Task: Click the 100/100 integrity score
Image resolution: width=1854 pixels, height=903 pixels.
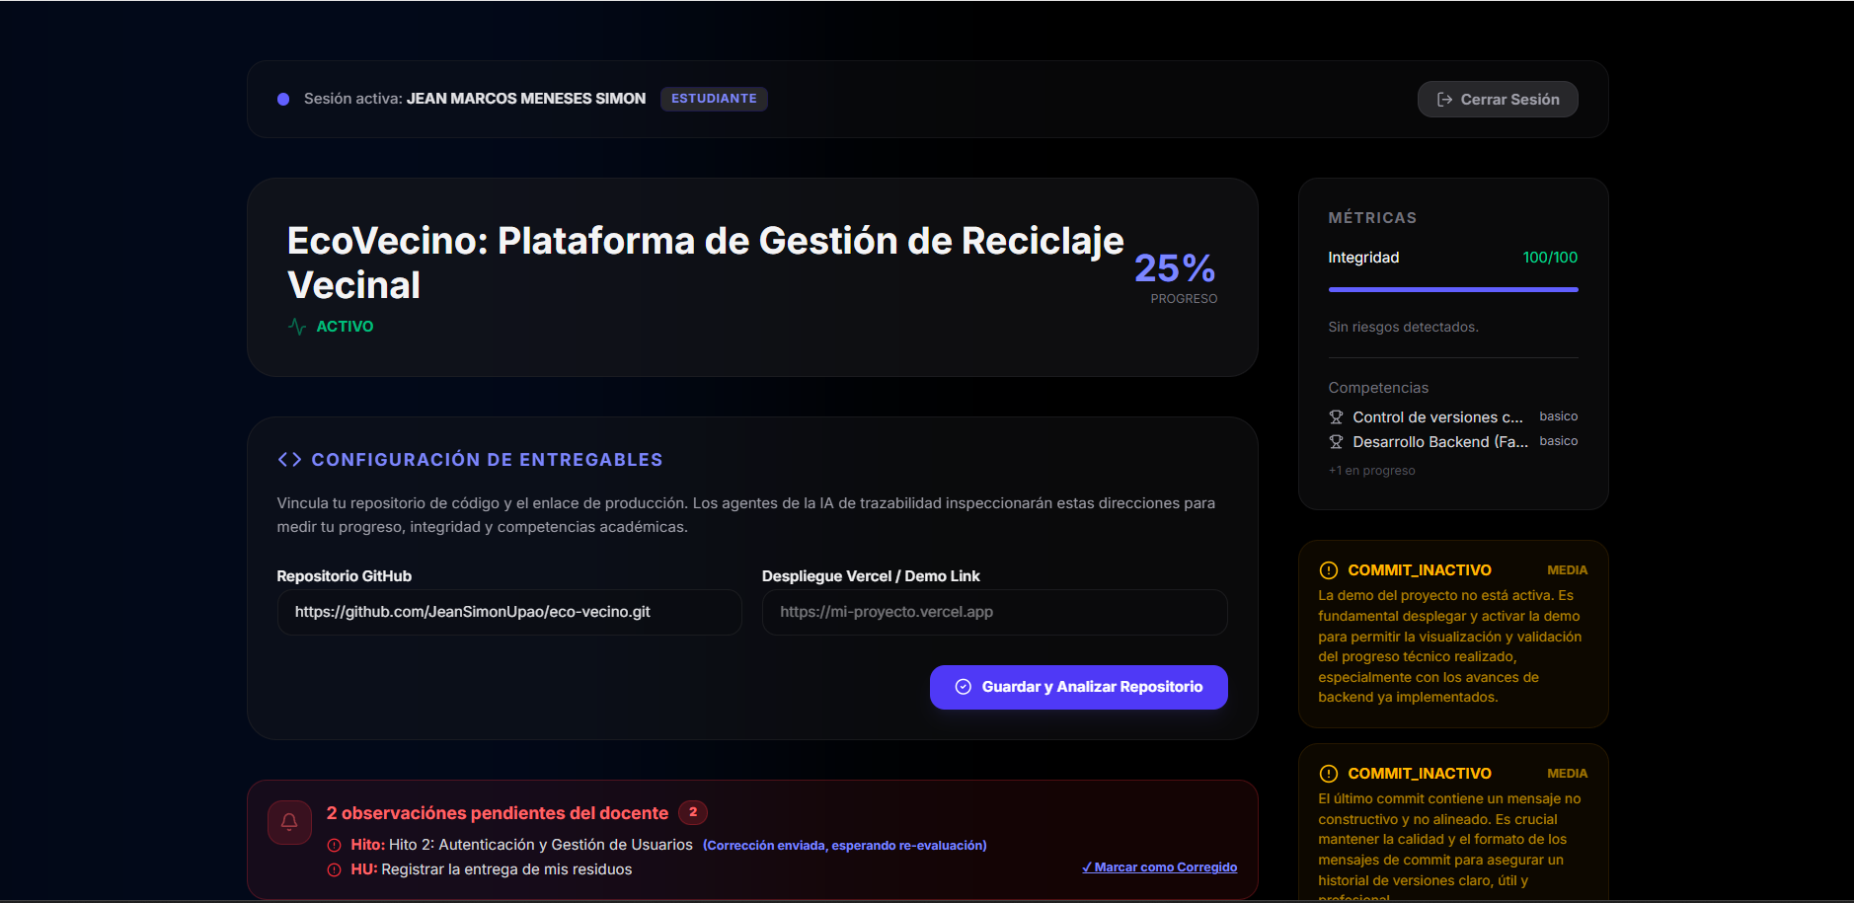Action: 1550,258
